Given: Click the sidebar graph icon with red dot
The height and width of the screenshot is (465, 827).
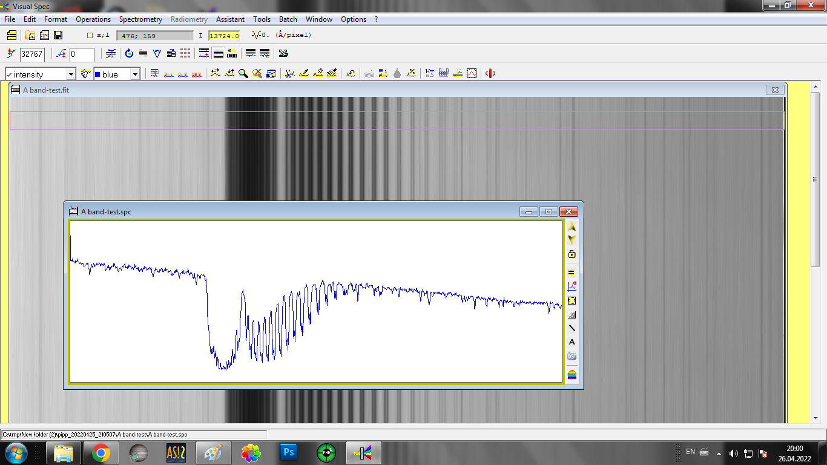Looking at the screenshot, I should [572, 286].
